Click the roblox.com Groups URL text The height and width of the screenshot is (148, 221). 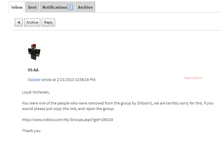[68, 120]
